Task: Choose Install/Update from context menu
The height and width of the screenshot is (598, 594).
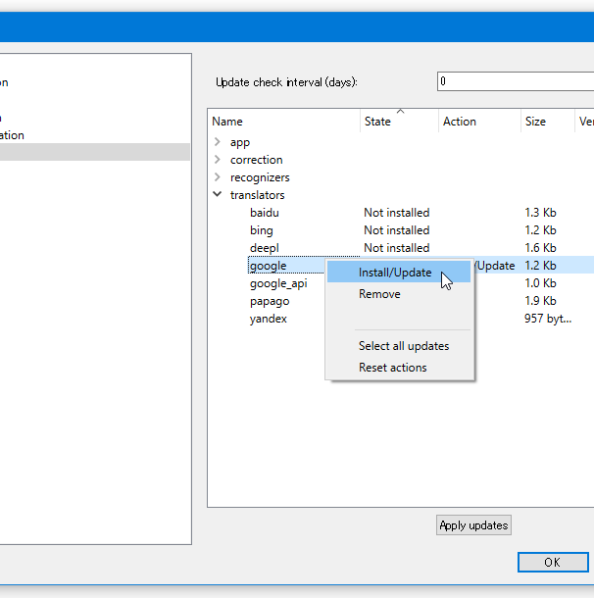Action: pos(398,273)
